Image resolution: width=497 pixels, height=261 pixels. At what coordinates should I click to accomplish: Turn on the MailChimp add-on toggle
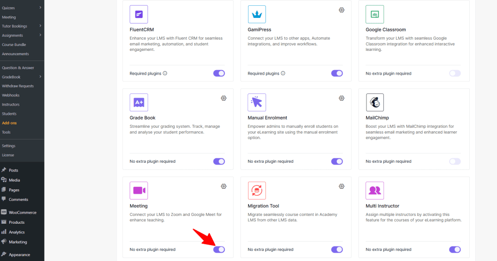455,161
